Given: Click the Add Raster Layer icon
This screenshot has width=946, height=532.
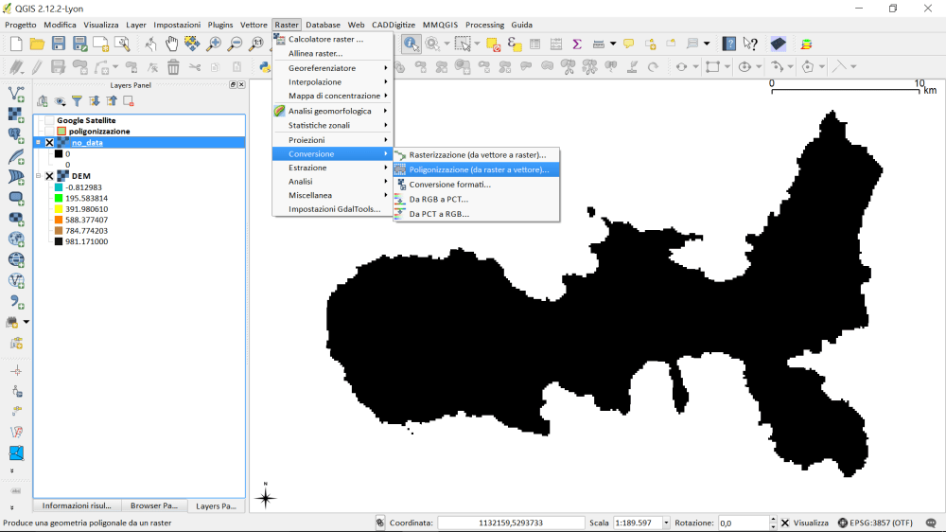Looking at the screenshot, I should coord(16,115).
